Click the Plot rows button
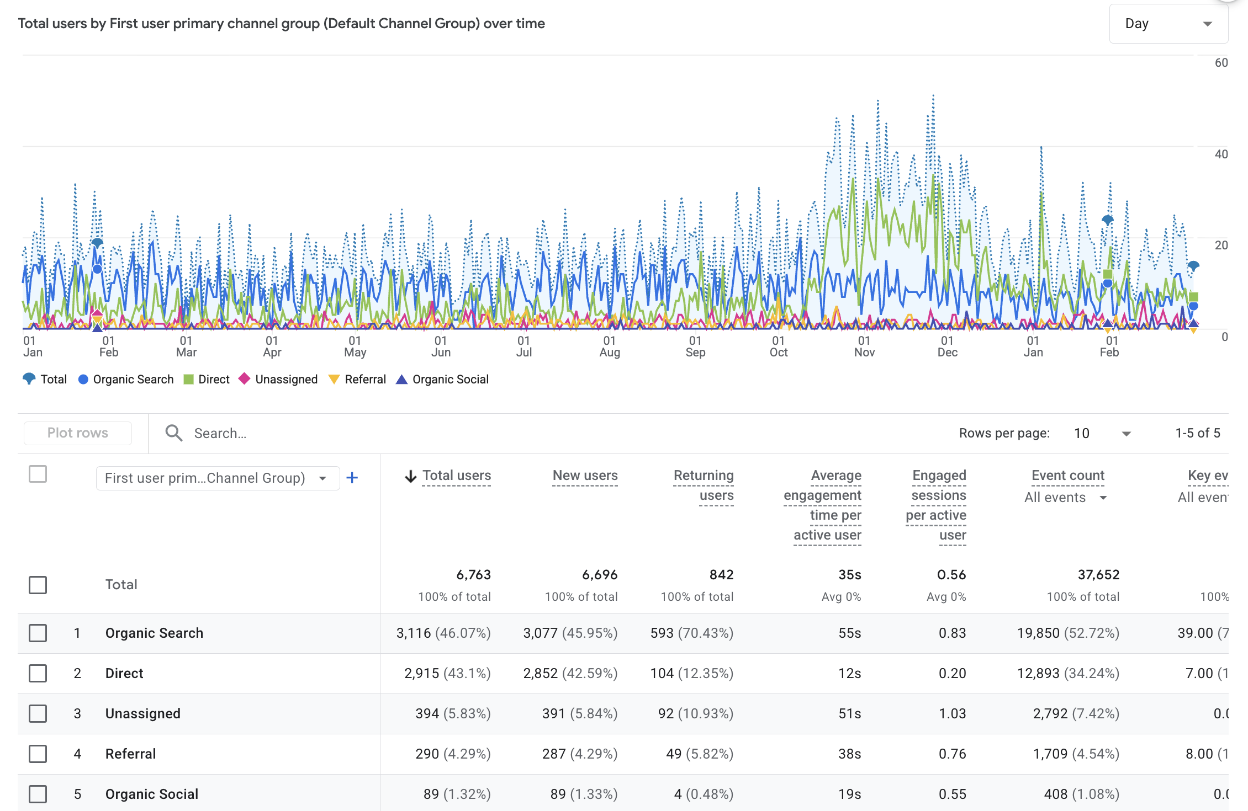The width and height of the screenshot is (1248, 811). (78, 433)
